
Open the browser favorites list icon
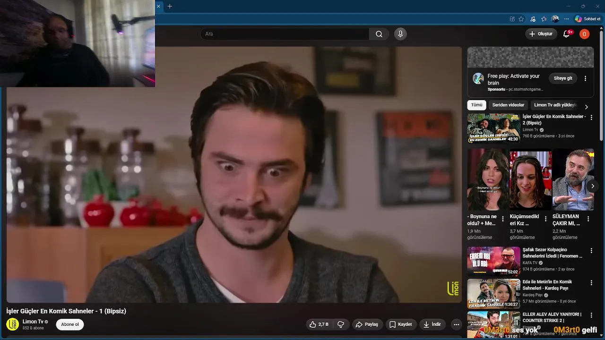(544, 19)
